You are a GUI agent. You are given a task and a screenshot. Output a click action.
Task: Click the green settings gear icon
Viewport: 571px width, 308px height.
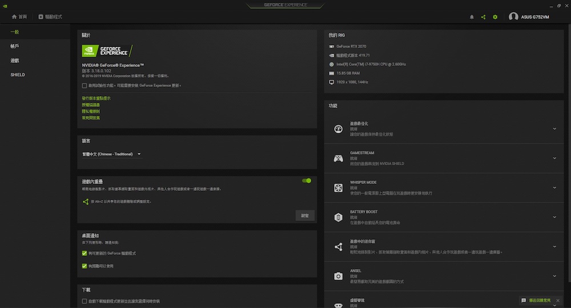click(x=495, y=17)
